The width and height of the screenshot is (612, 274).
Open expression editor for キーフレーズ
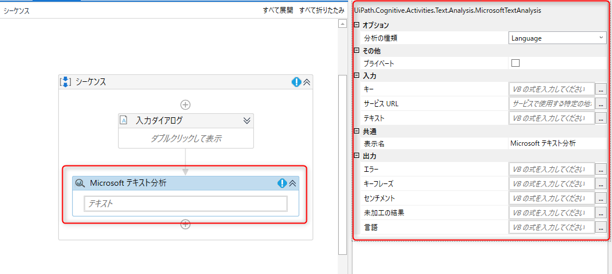pos(601,183)
